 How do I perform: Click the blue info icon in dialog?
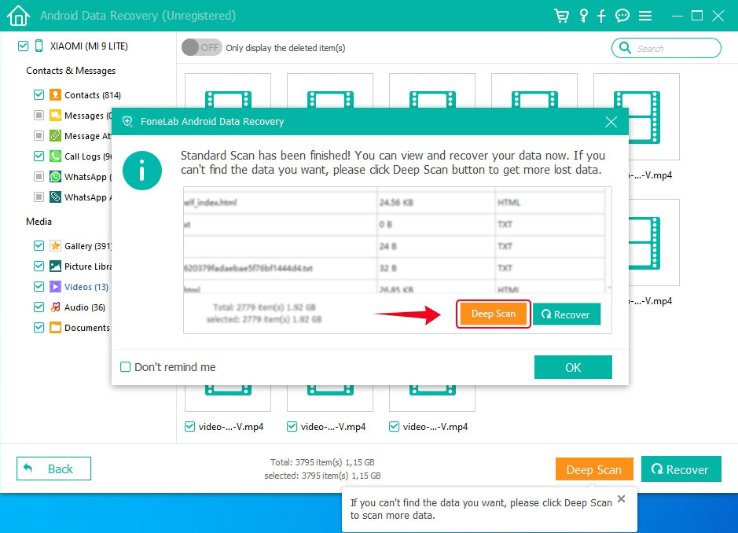[142, 171]
